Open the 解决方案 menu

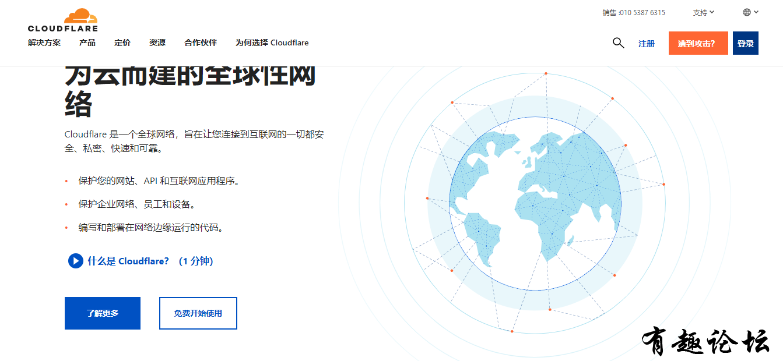tap(44, 43)
